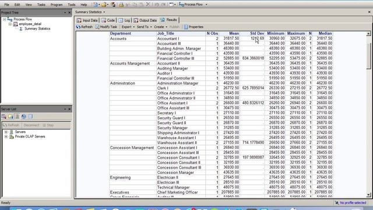This screenshot has height=210, width=373.
Task: Click the Open folder toolbar icon
Action: click(104, 4)
